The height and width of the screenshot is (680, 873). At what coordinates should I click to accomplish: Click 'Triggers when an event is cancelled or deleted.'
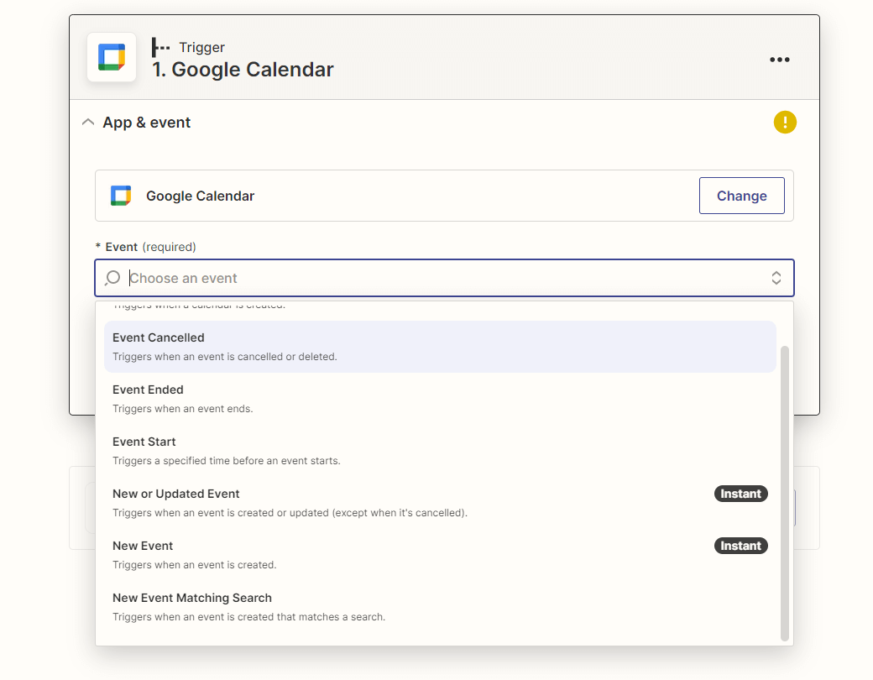click(224, 357)
